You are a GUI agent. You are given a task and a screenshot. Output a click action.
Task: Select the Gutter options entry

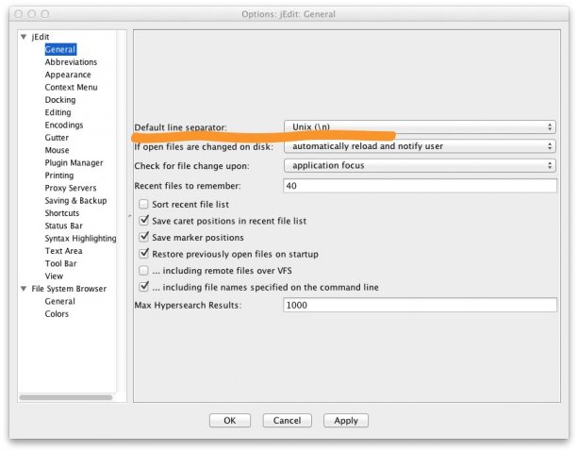pos(57,137)
